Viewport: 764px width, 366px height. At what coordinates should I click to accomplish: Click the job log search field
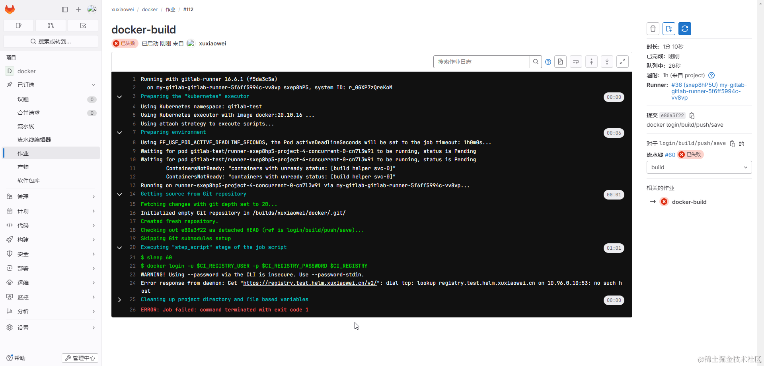tap(481, 61)
